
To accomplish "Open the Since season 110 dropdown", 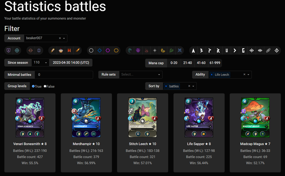I will (x=46, y=63).
